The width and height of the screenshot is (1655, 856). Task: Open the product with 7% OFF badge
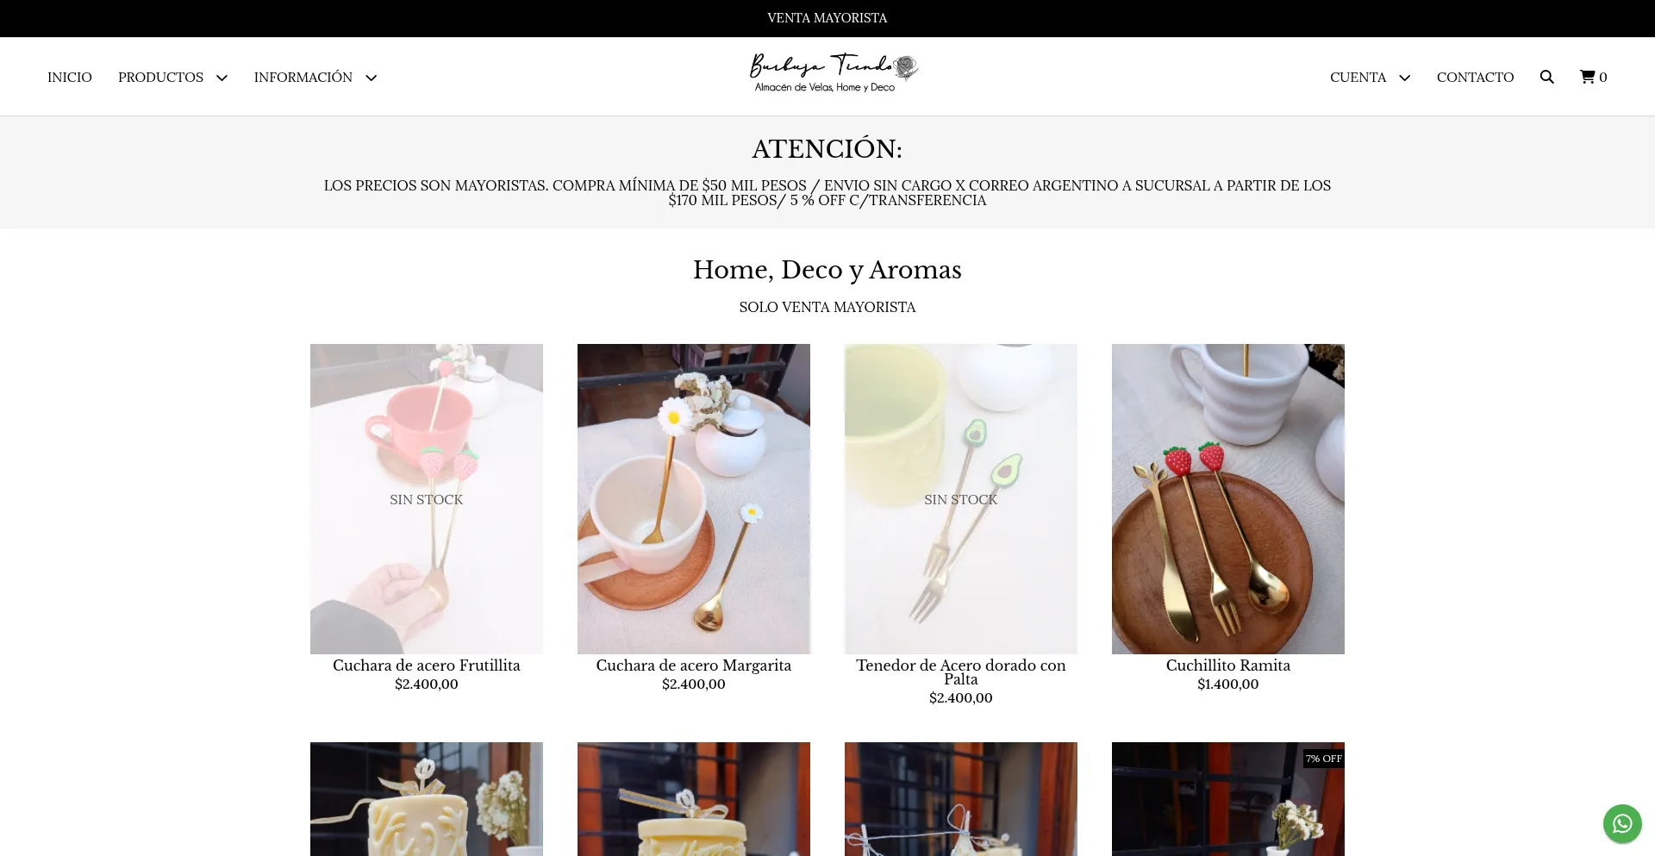[1228, 799]
